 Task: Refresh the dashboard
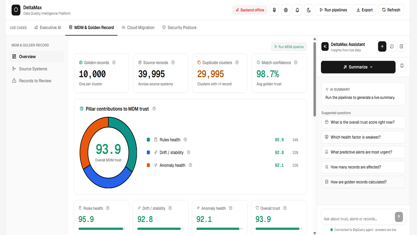click(x=391, y=10)
